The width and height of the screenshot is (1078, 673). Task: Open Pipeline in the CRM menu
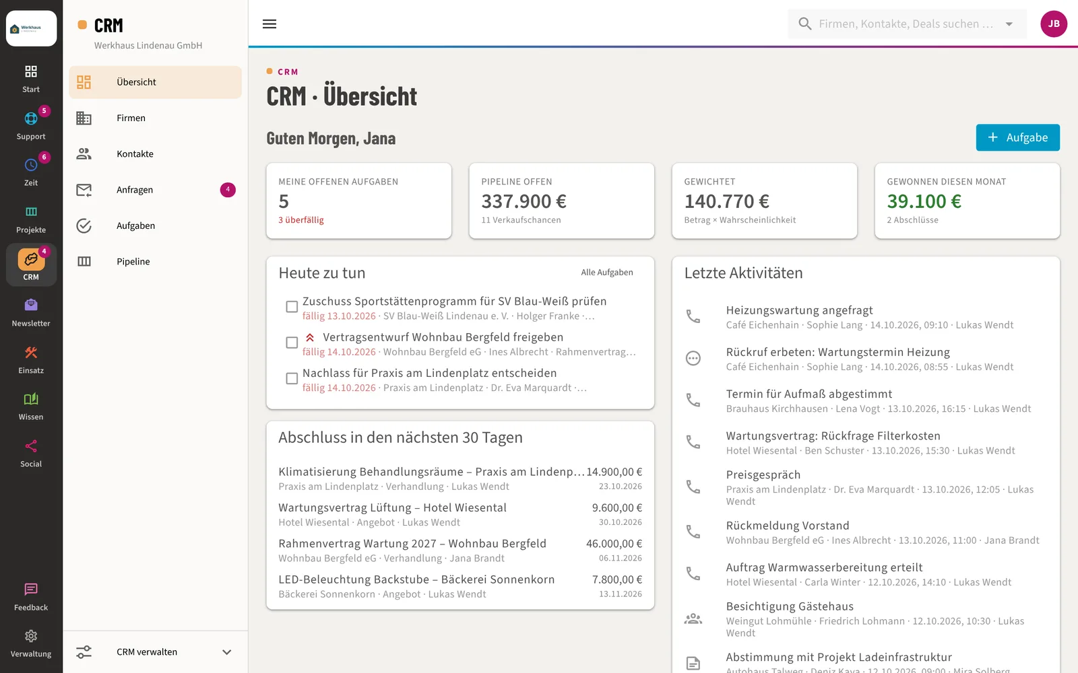(x=156, y=262)
